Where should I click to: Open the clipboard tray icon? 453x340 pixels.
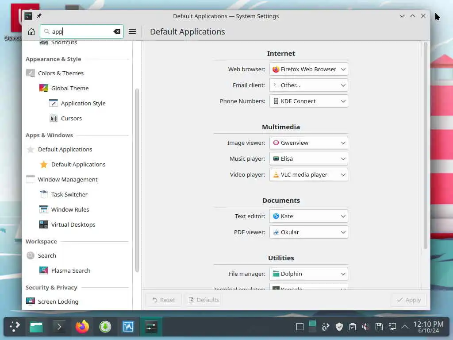(353, 327)
